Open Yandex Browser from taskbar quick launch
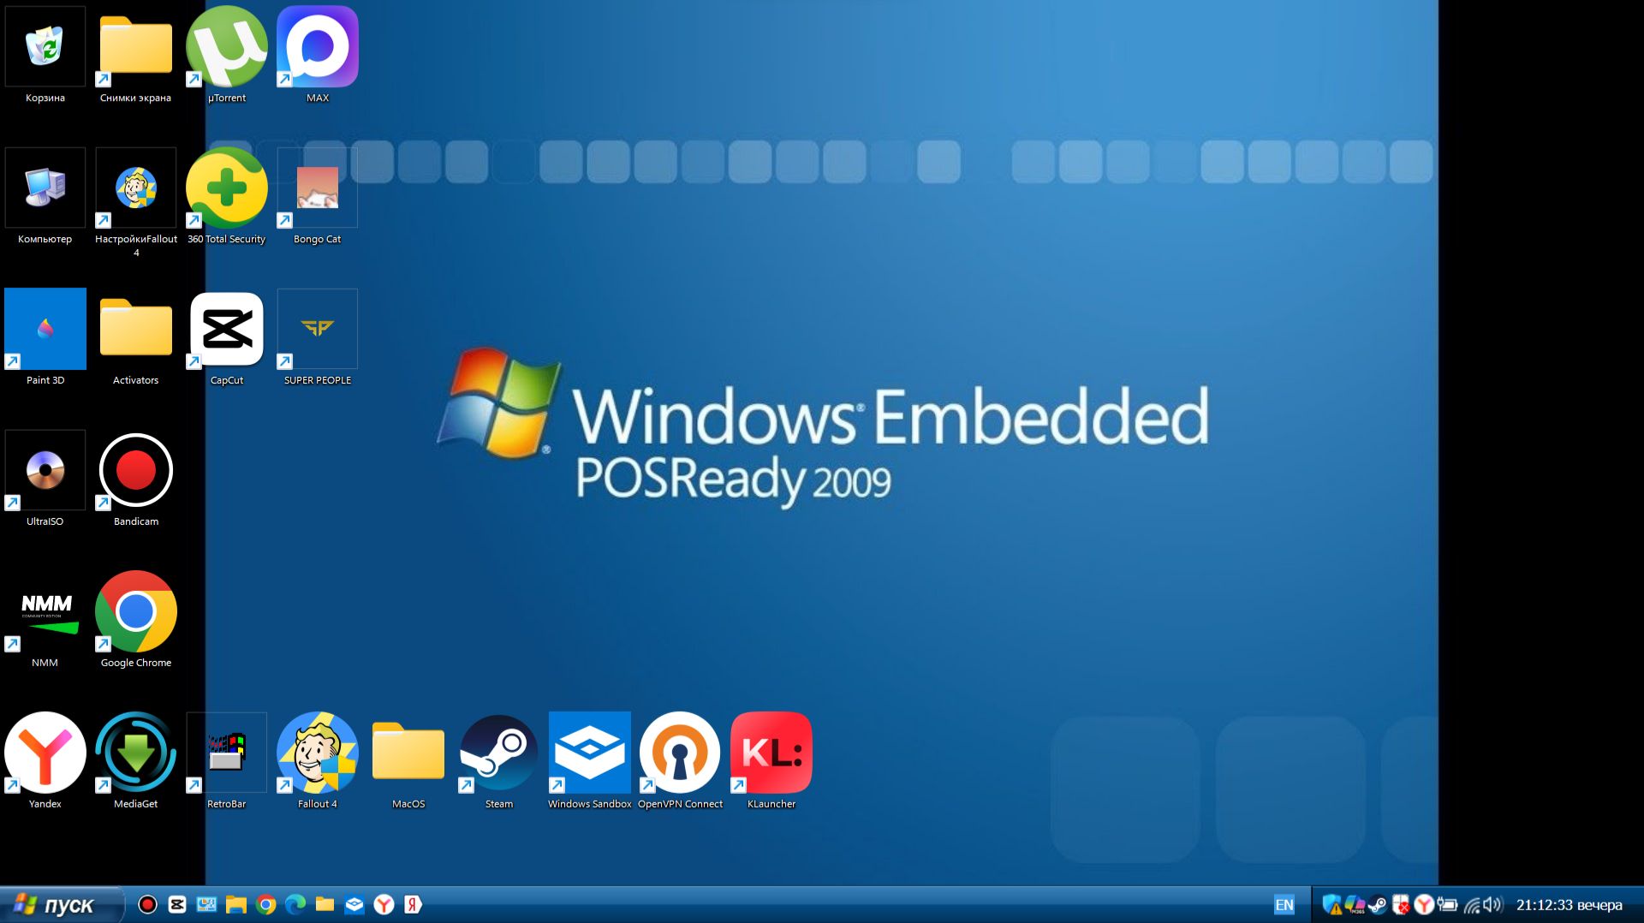 [x=384, y=904]
